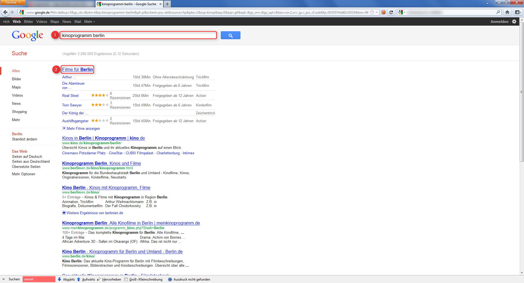This screenshot has height=283, width=524.
Task: Click into the Google search input field
Action: [x=138, y=35]
